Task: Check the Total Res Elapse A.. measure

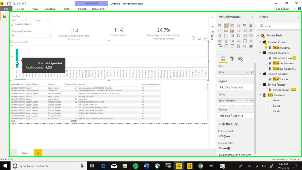Action: (266, 63)
